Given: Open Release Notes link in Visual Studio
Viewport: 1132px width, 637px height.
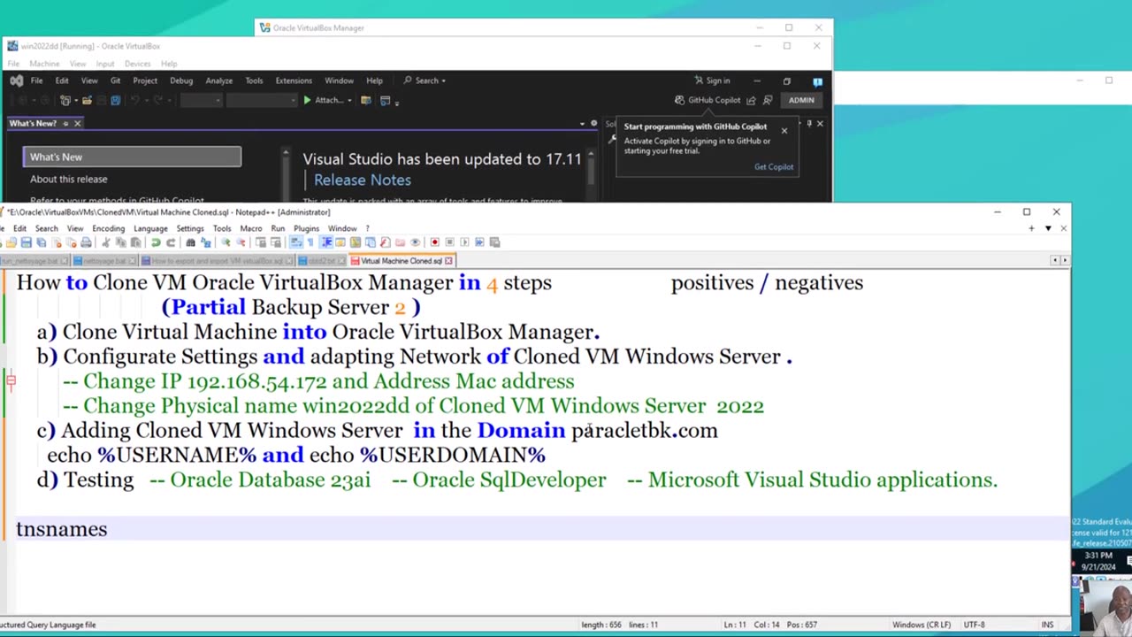Looking at the screenshot, I should [363, 180].
